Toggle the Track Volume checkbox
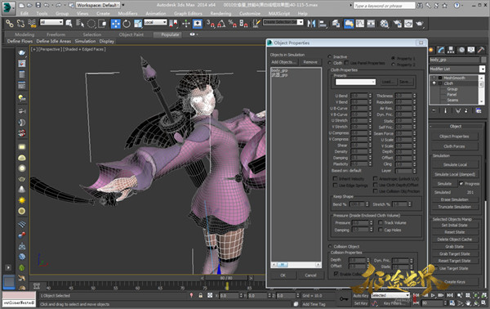The width and height of the screenshot is (490, 309). [381, 222]
